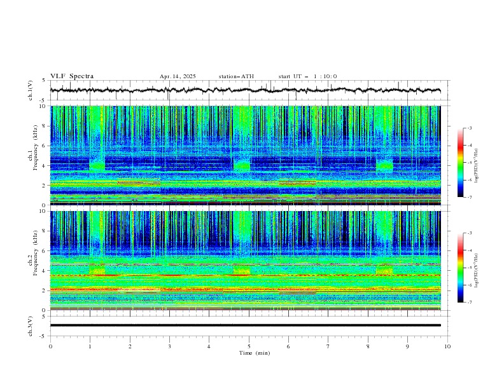Click the ch.2 "Frequency (kHz)" axis label
The width and height of the screenshot is (504, 389).
click(36, 253)
